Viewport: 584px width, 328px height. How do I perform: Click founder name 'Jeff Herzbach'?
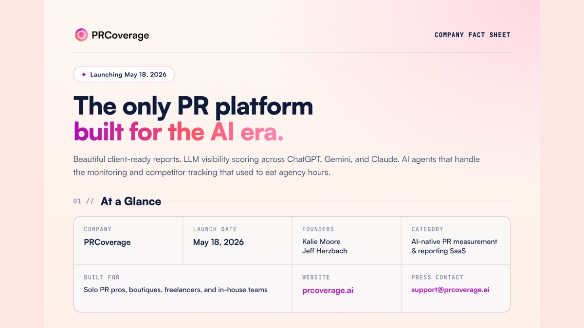(325, 251)
